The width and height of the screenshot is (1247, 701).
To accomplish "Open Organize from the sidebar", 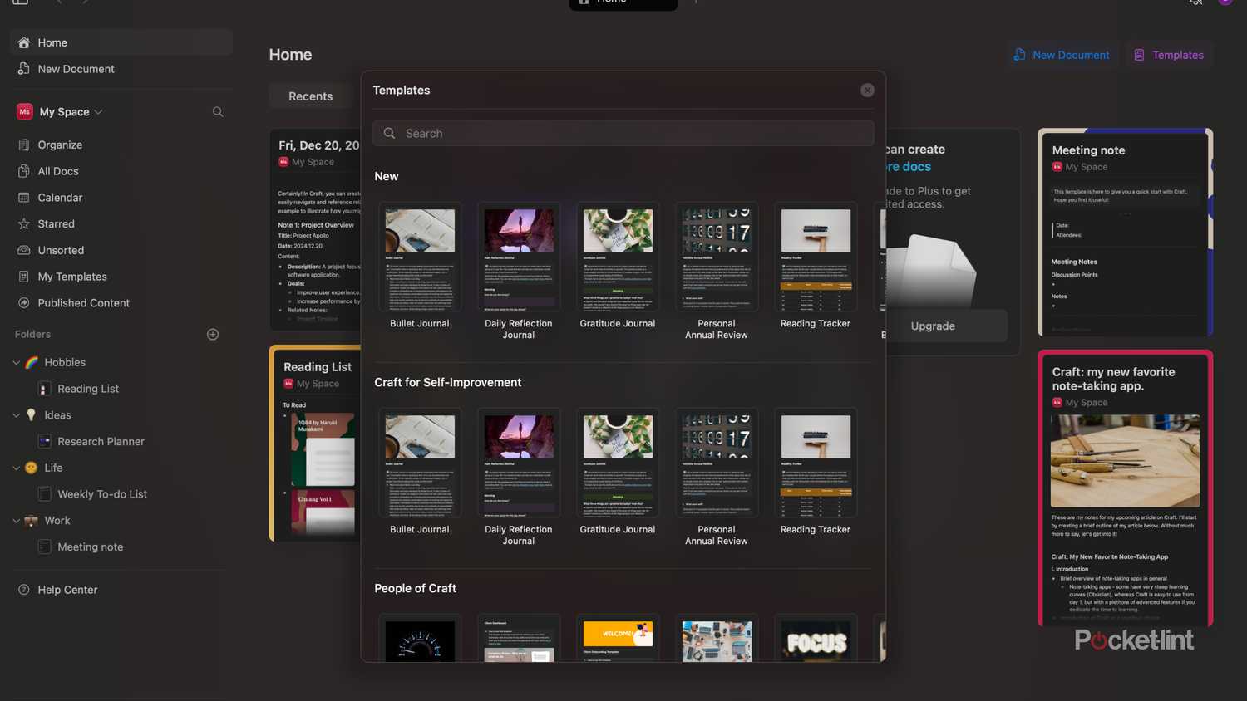I will (x=60, y=145).
